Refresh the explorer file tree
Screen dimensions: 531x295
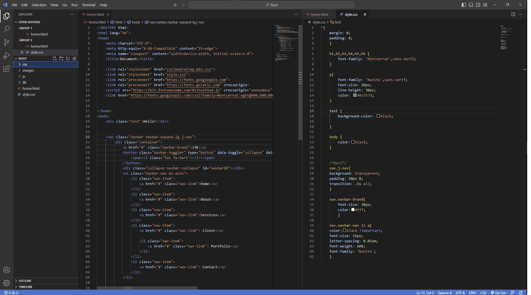(x=68, y=58)
